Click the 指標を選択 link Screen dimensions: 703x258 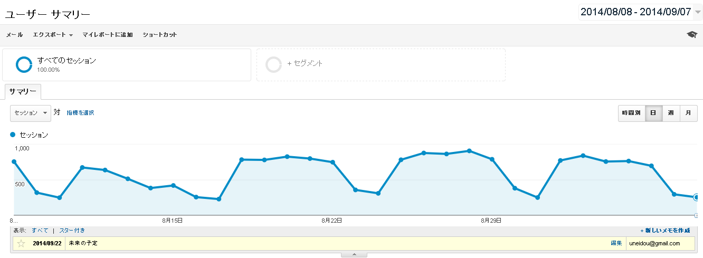coord(80,113)
